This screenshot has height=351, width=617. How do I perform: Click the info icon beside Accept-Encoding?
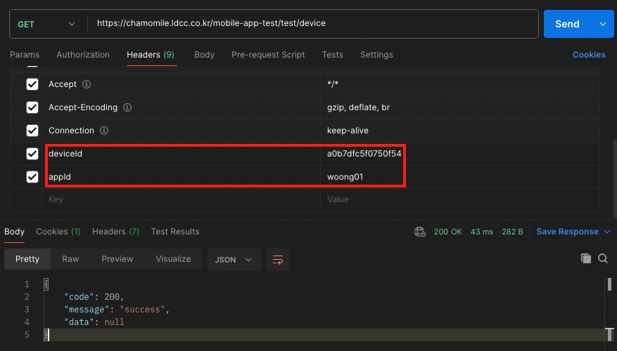click(x=128, y=107)
